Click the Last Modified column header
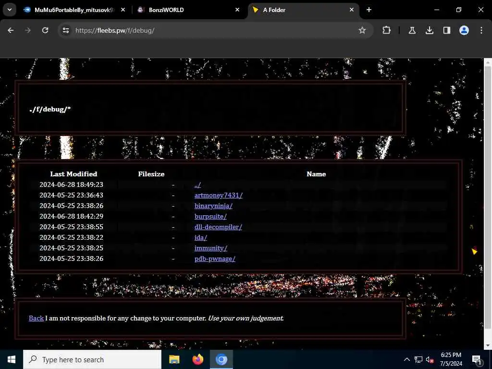This screenshot has height=369, width=492. click(x=74, y=174)
